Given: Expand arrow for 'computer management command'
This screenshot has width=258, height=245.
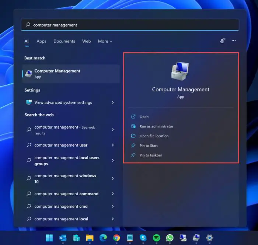Looking at the screenshot, I should [113, 194].
